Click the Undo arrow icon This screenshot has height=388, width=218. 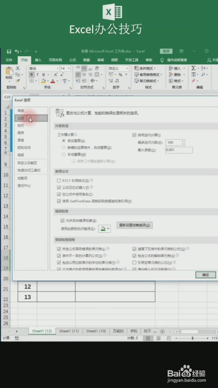17,52
